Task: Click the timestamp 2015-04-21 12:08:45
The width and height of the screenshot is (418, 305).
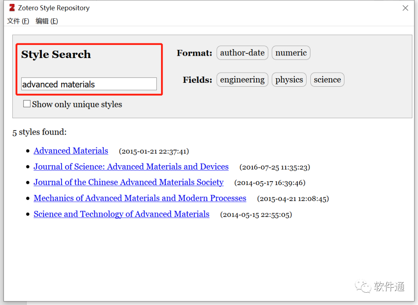Action: [293, 199]
